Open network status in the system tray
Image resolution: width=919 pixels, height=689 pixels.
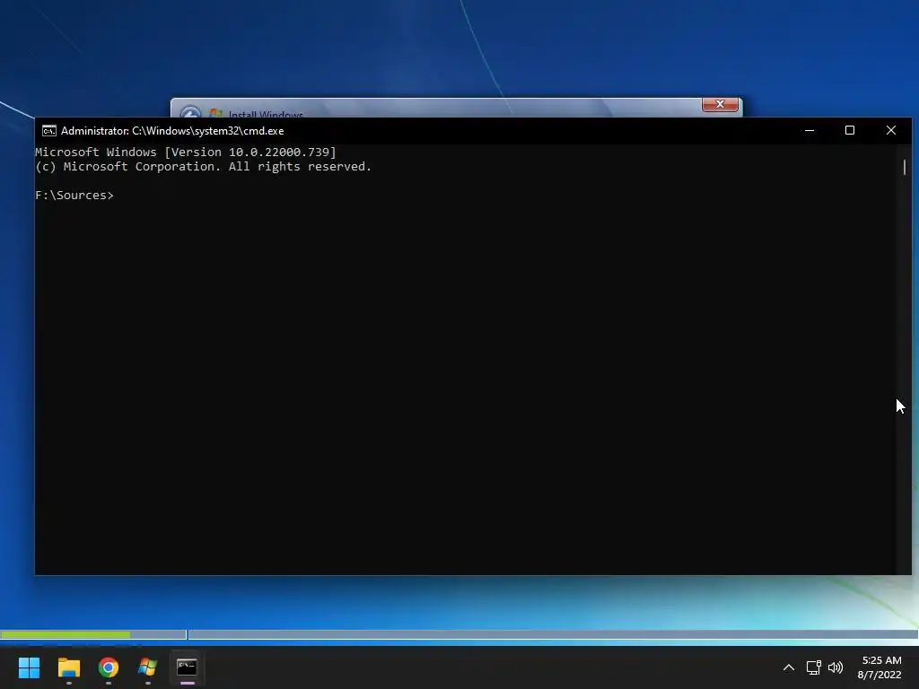point(813,667)
